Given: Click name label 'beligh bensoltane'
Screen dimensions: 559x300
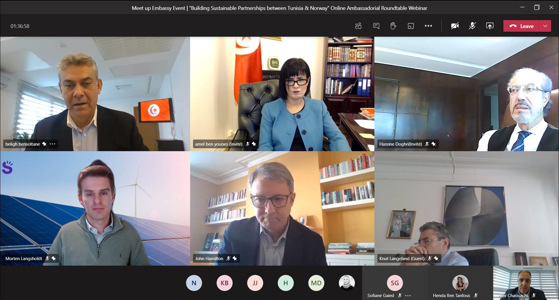Looking at the screenshot, I should point(23,144).
